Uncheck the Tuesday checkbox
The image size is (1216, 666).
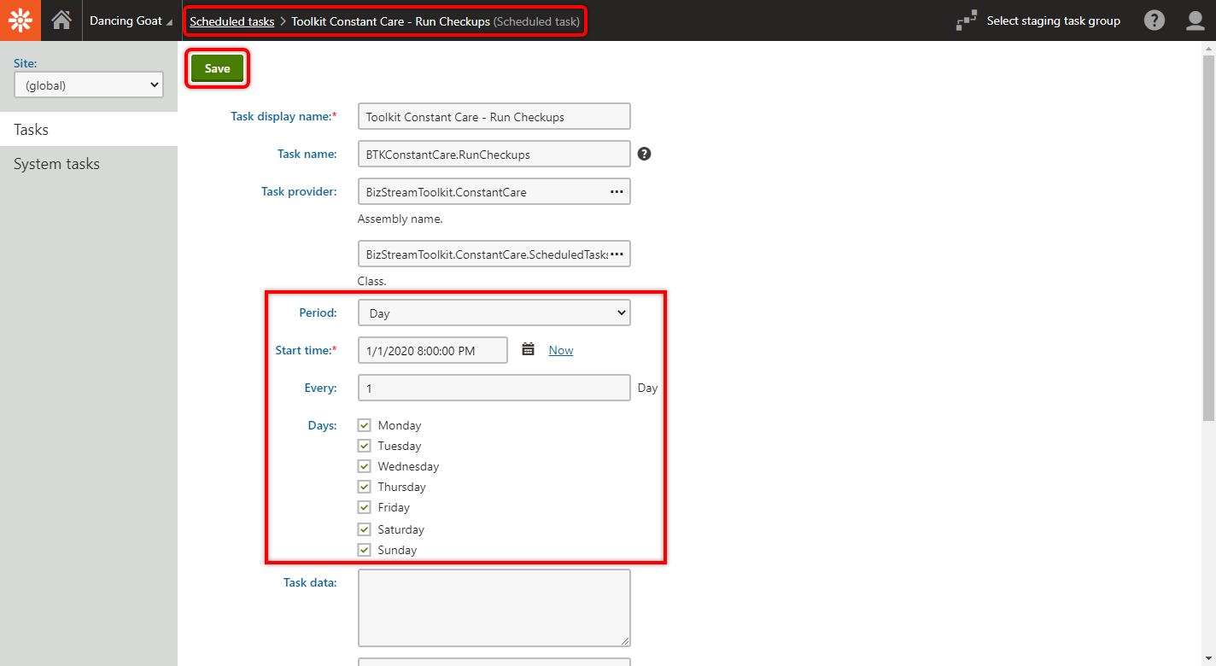(x=365, y=446)
